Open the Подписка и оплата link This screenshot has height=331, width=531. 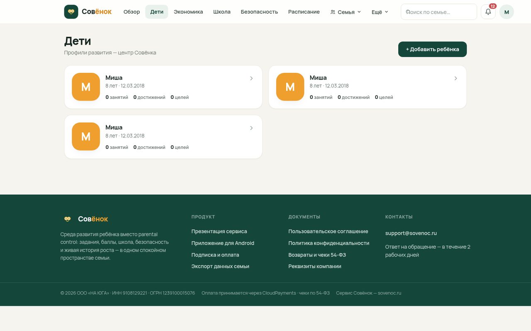pos(215,255)
